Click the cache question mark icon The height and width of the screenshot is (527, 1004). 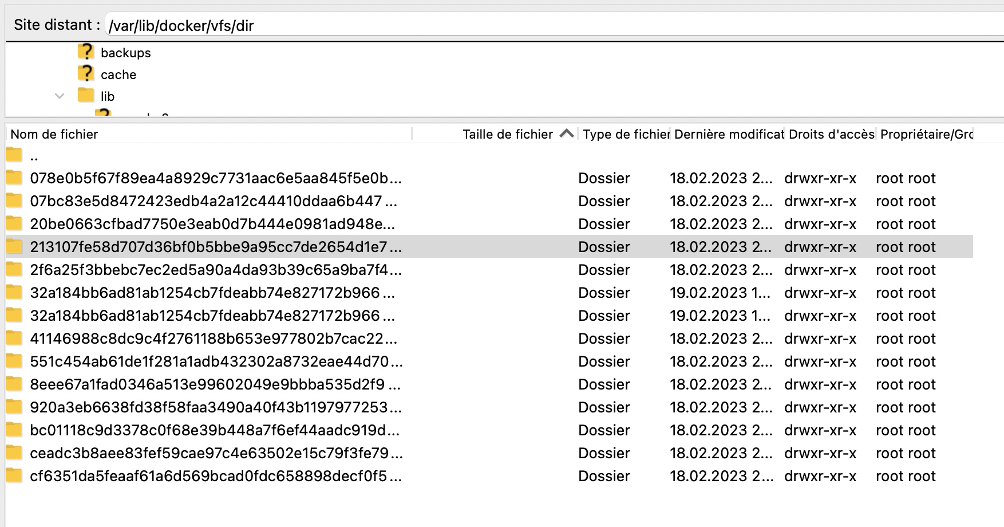[x=86, y=74]
